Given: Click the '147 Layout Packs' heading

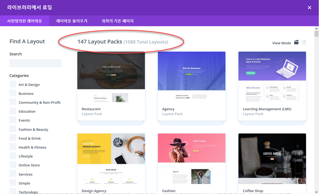Looking at the screenshot, I should (x=100, y=42).
